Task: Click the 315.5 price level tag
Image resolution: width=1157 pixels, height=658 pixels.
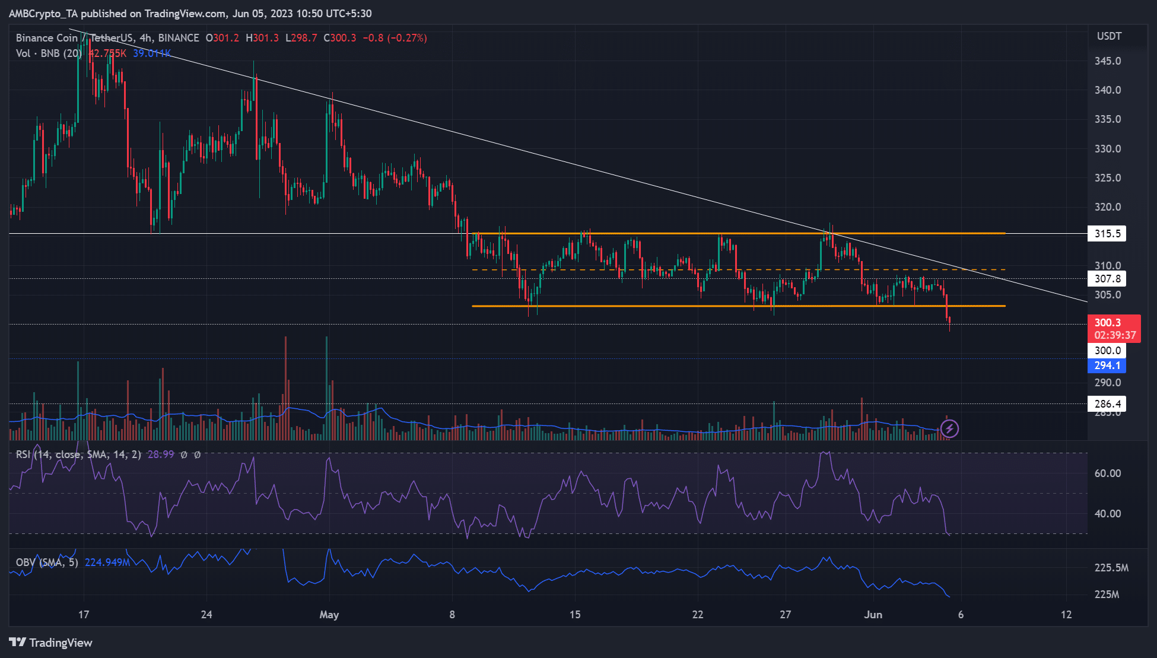Action: click(x=1107, y=234)
